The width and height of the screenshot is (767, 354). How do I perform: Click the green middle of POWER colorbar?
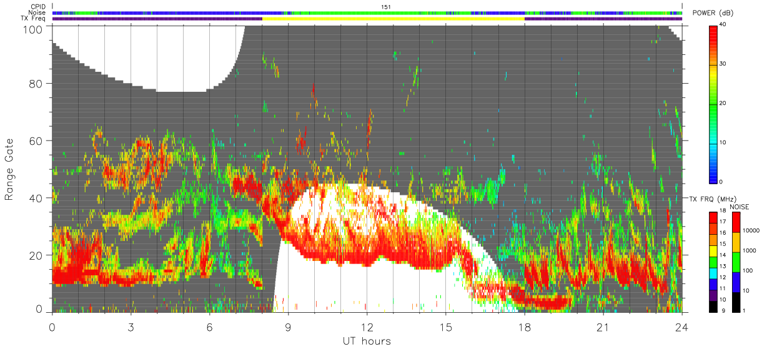[713, 103]
